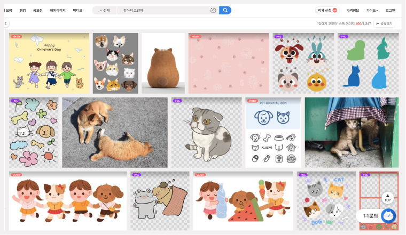Go to the 공모전 menu

coord(37,10)
